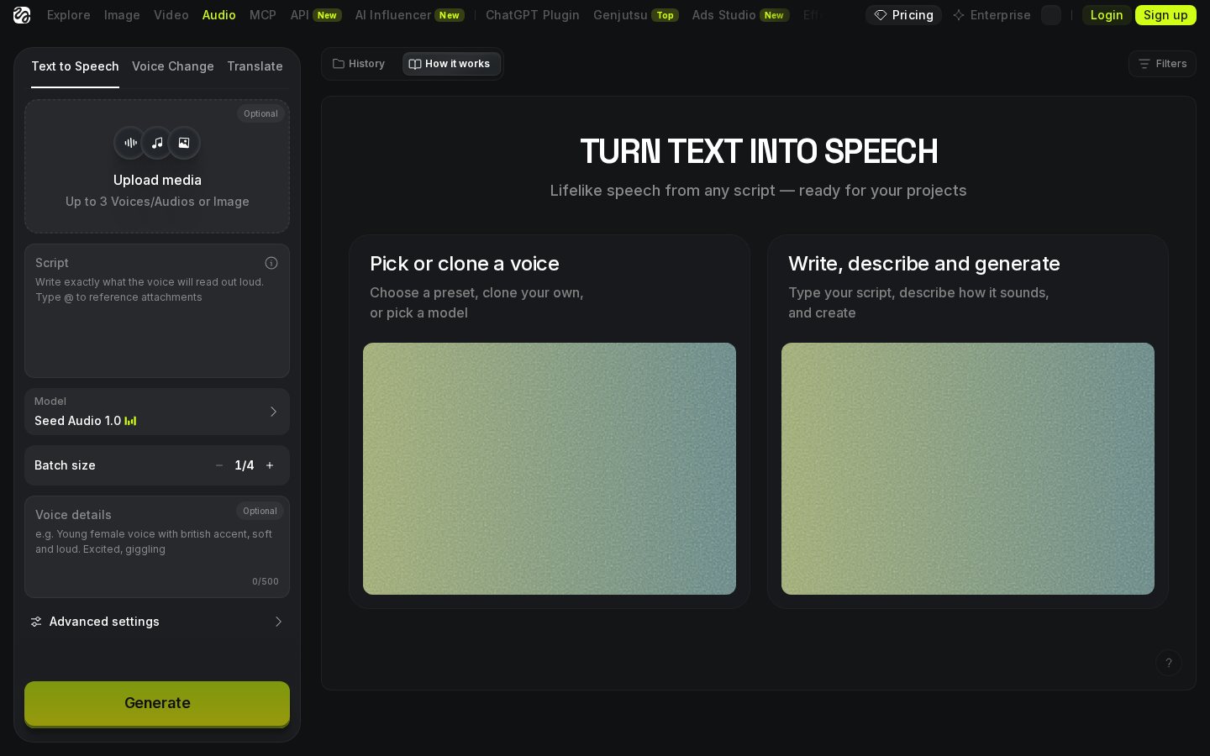The height and width of the screenshot is (756, 1210).
Task: Click the image upload icon
Action: click(184, 143)
